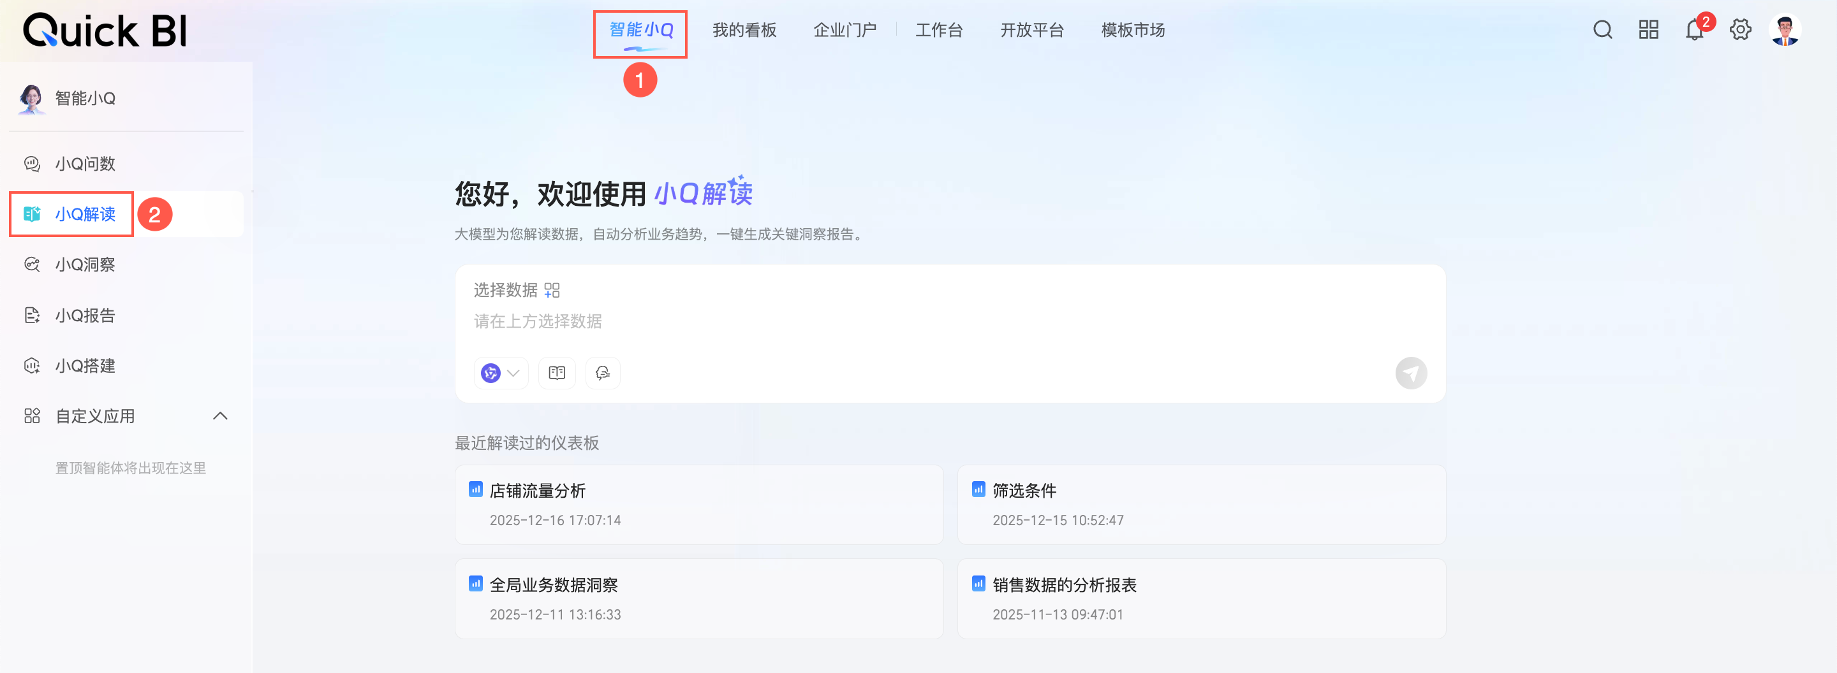Open the 店铺流量分析 dashboard card

click(699, 504)
